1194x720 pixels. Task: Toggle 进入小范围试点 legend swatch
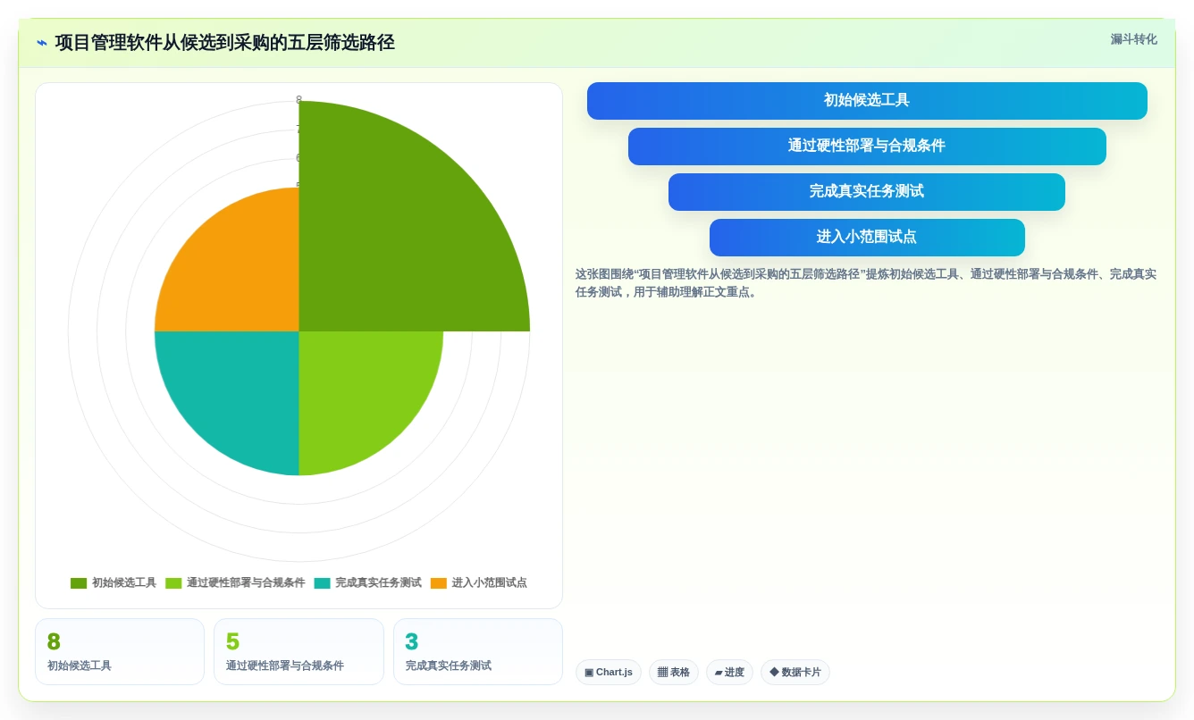439,583
